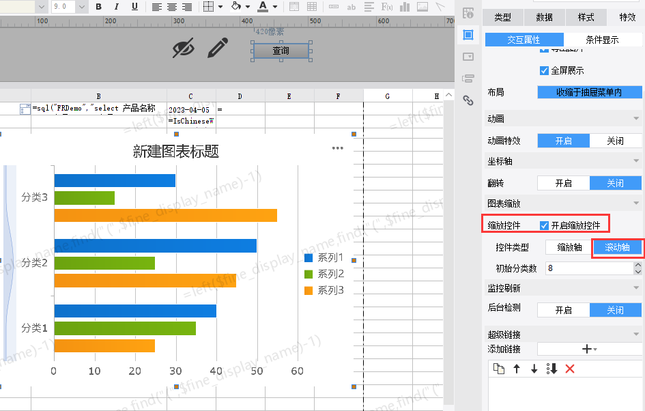Image resolution: width=645 pixels, height=411 pixels.
Task: Turn 动画特效 off with 关闭
Action: (616, 141)
